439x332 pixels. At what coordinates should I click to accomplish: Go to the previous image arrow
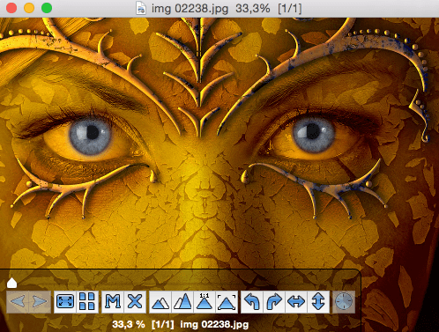18,301
